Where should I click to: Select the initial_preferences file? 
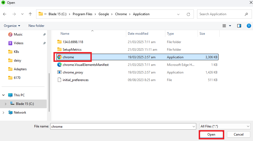[75, 80]
